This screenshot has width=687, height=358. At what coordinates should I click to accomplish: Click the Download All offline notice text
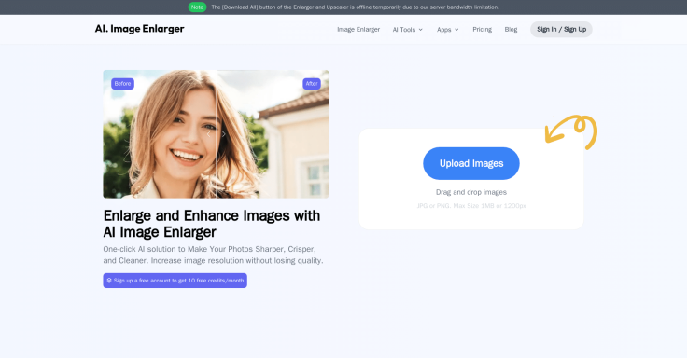coord(355,7)
